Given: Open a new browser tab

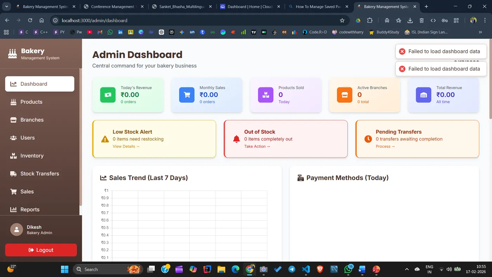Looking at the screenshot, I should [x=426, y=6].
